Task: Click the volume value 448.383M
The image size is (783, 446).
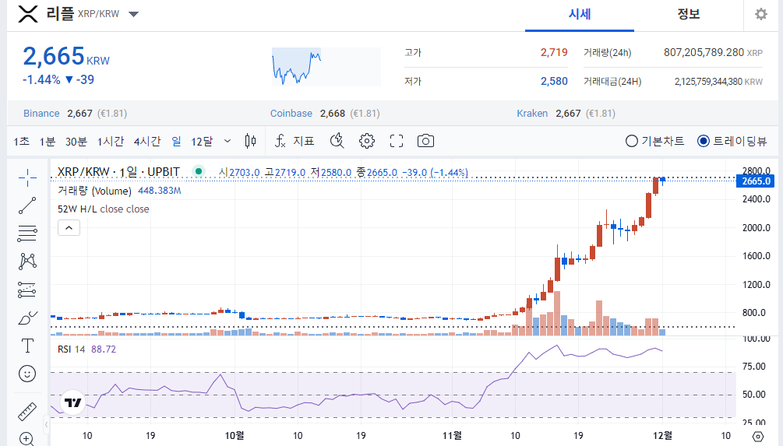Action: [x=159, y=191]
